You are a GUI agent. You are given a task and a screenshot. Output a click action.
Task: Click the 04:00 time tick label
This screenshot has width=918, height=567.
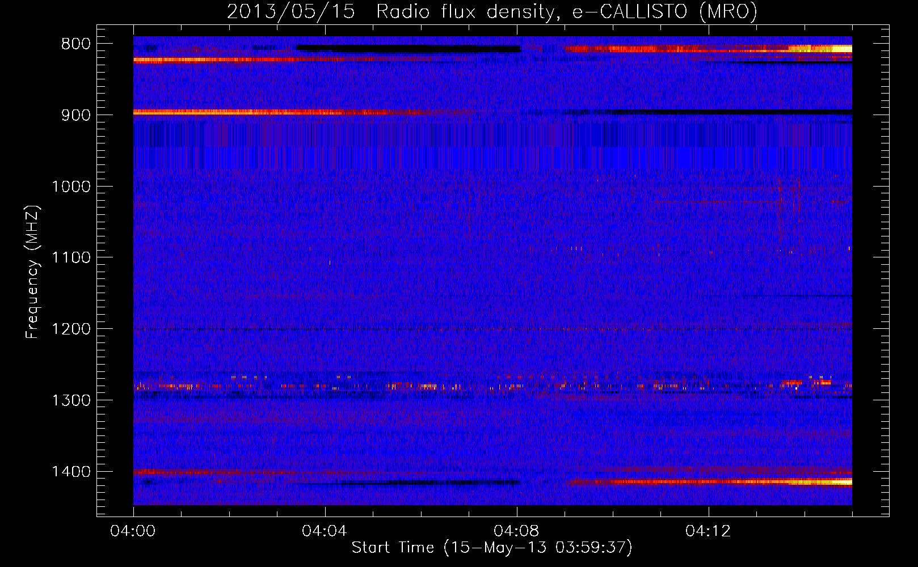point(133,531)
